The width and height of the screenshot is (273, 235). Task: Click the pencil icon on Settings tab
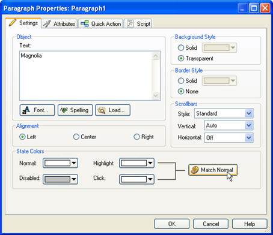point(13,23)
